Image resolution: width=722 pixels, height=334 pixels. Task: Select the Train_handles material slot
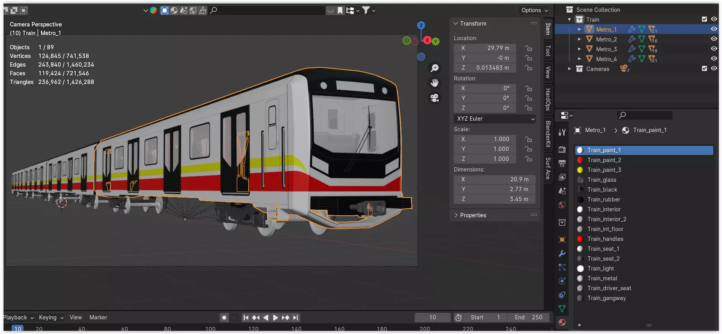(x=644, y=239)
